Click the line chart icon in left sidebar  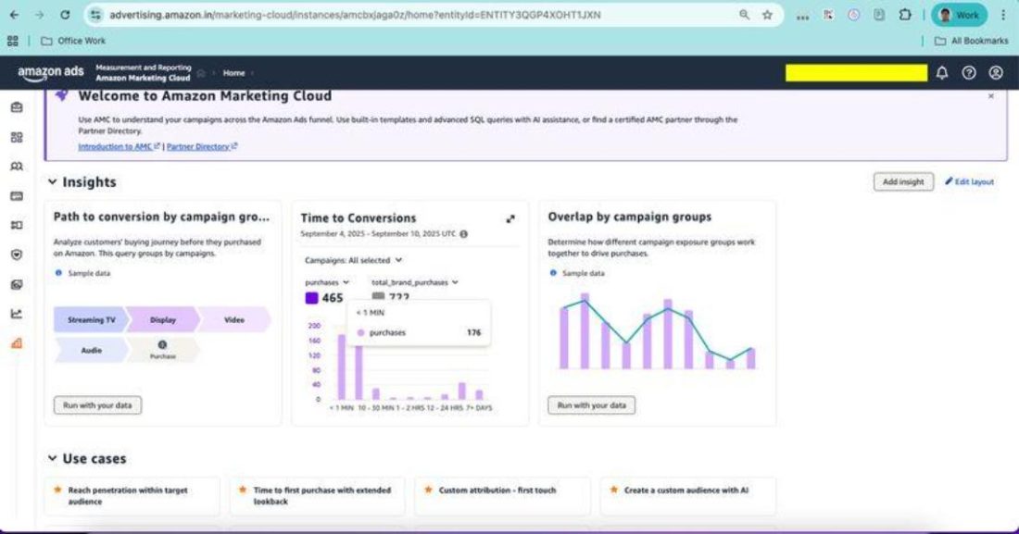(x=17, y=314)
